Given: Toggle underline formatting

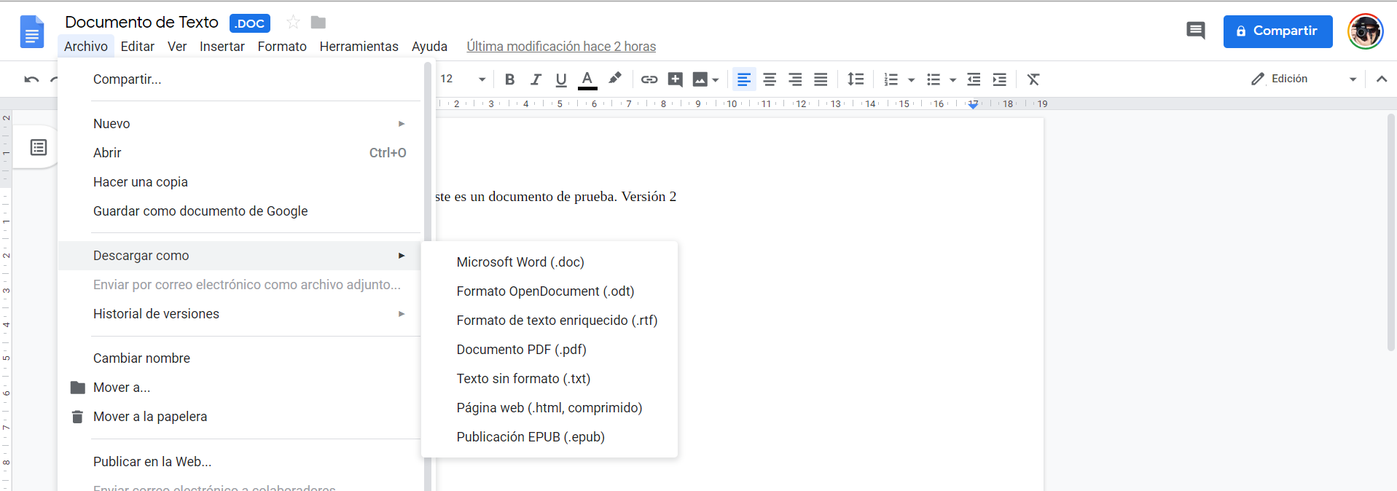Looking at the screenshot, I should click(x=561, y=79).
